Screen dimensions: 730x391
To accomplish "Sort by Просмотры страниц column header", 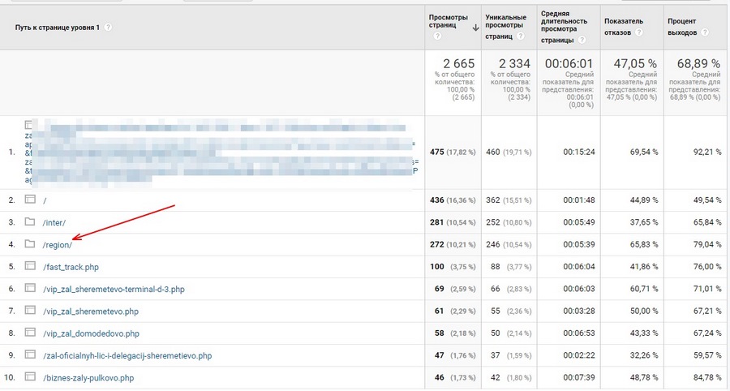I will (448, 21).
